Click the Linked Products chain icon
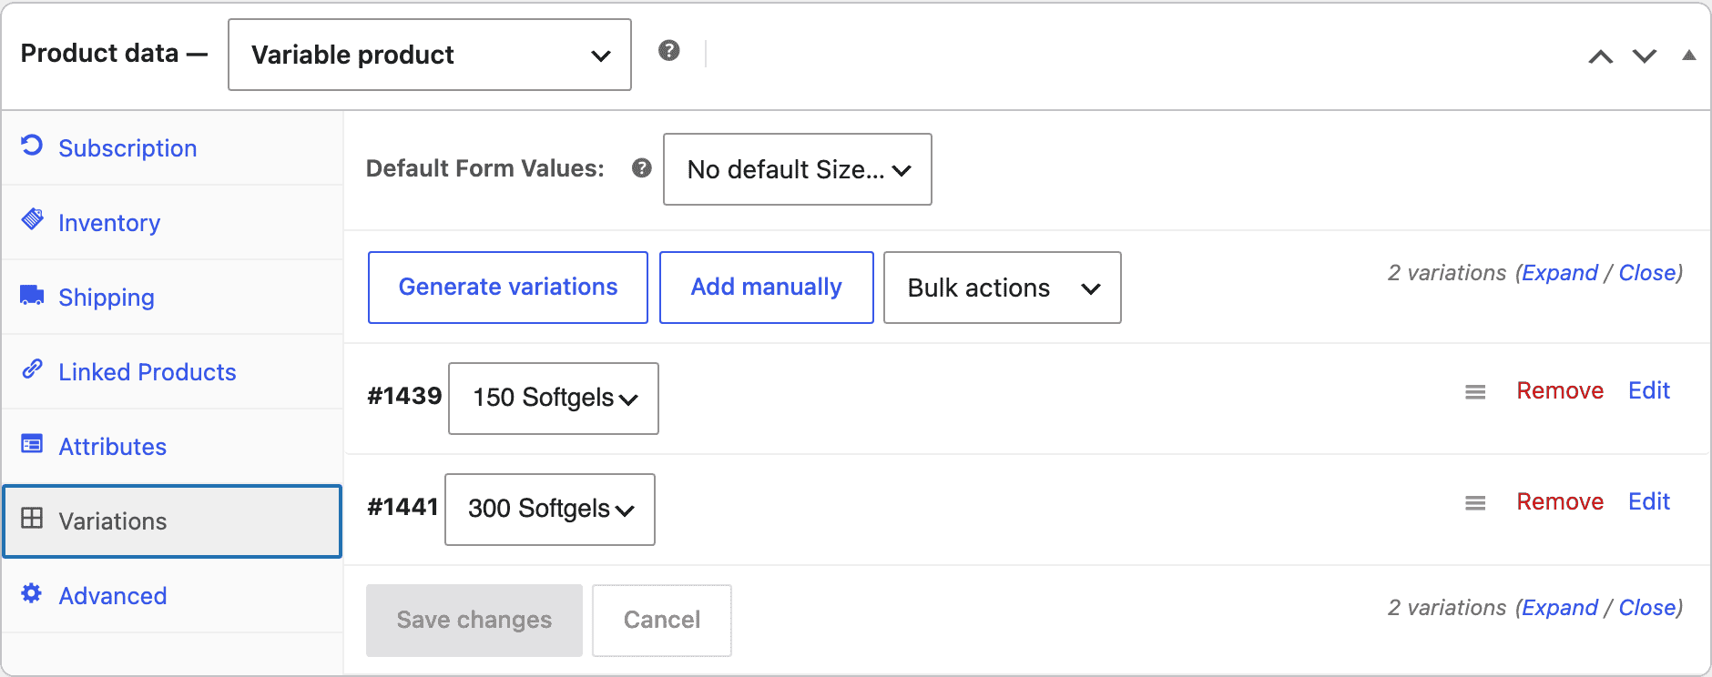This screenshot has width=1712, height=677. pyautogui.click(x=32, y=369)
